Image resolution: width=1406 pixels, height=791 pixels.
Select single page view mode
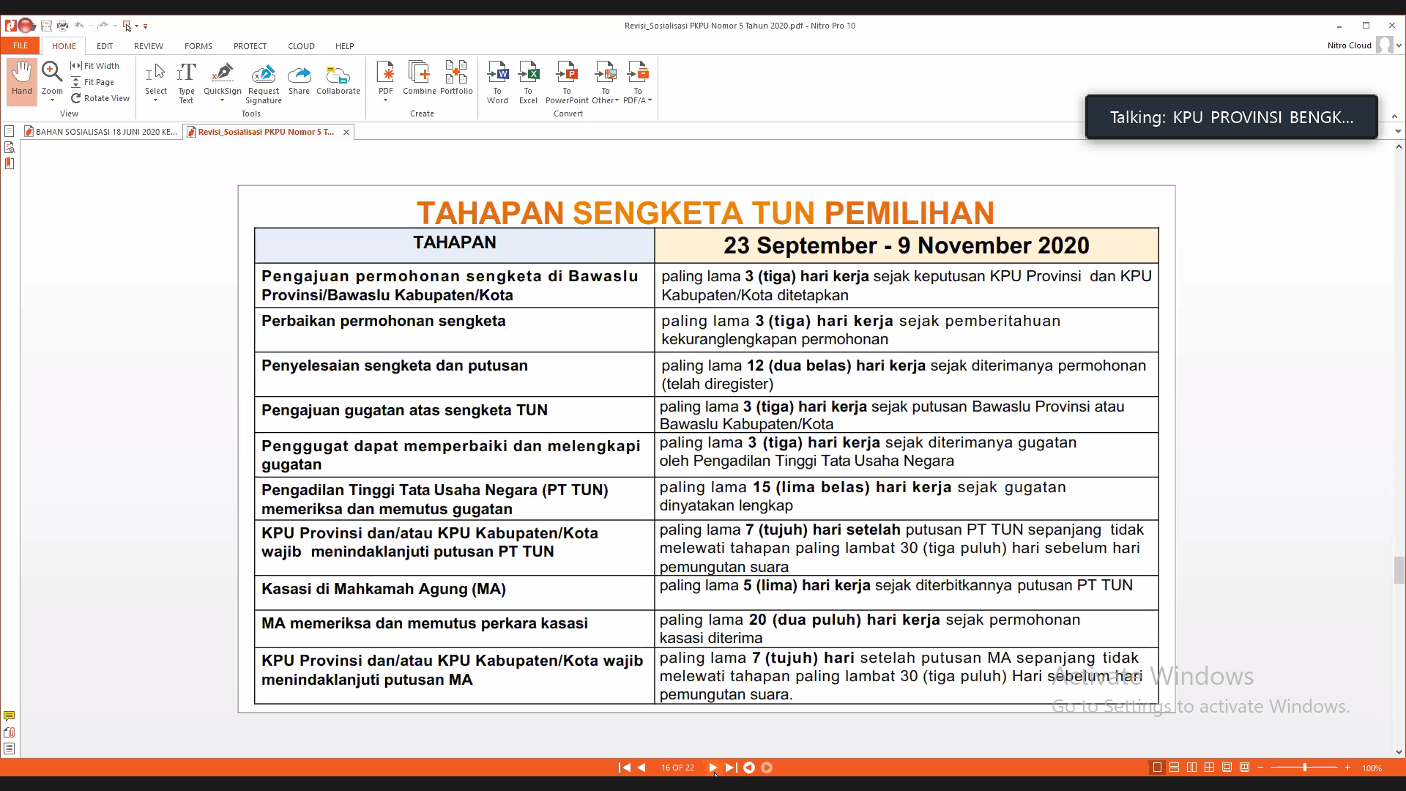[1157, 768]
